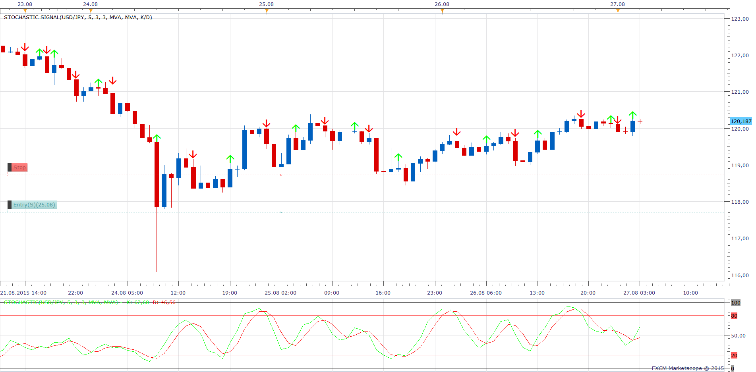Viewport: 756px width, 372px height.
Task: Click the 22:00 time axis label
Action: tap(75, 293)
